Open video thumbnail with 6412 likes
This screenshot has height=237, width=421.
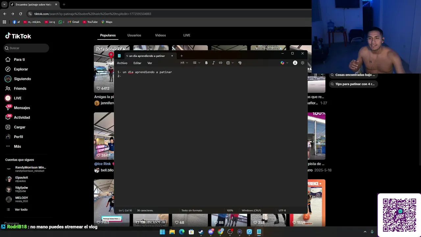(104, 68)
